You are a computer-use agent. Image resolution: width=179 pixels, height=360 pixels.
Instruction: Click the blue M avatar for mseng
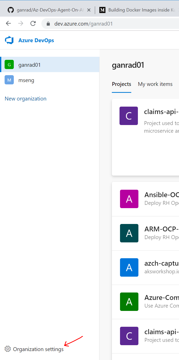(9, 80)
